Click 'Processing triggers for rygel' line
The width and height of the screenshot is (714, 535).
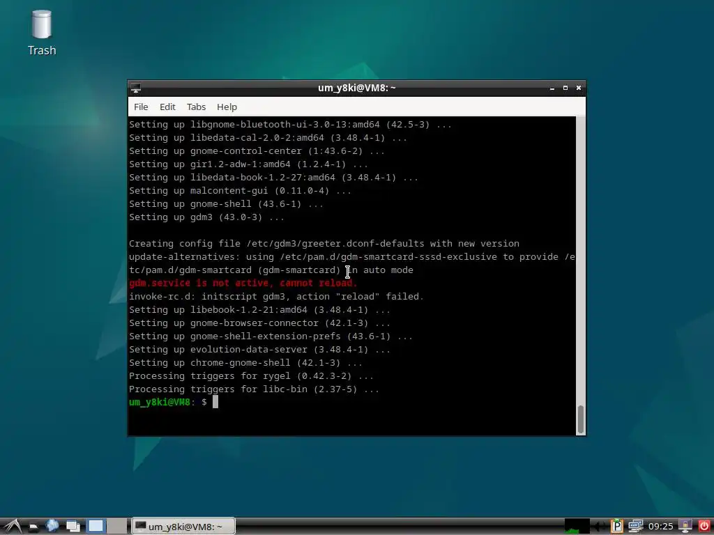[x=251, y=375]
